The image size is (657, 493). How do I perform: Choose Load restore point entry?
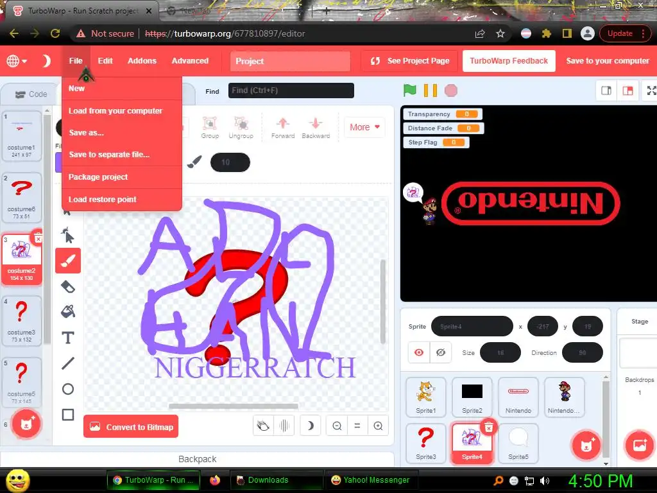tap(122, 200)
